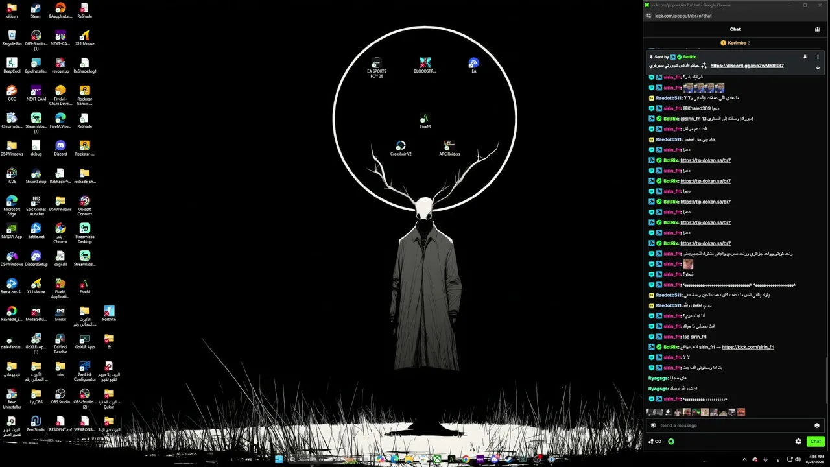Open Windows Start menu

(279, 459)
